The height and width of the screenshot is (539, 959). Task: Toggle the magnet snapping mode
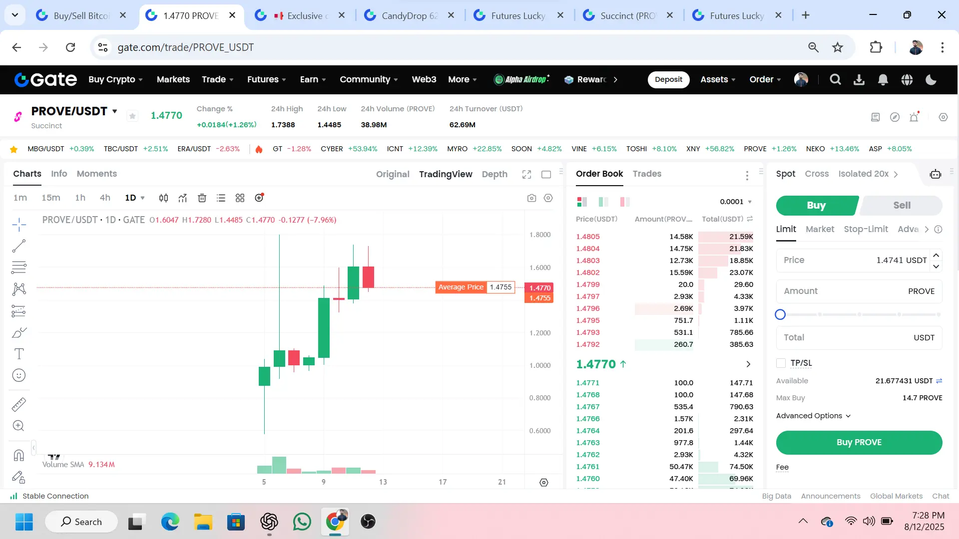19,455
